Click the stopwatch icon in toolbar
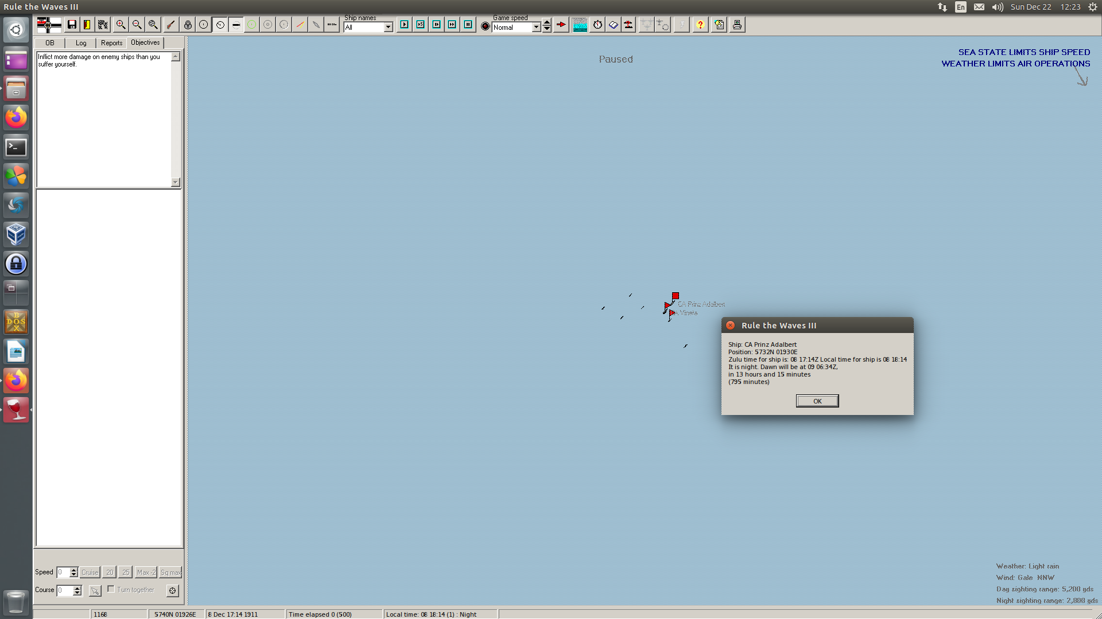Screen dimensions: 1102x619 [x=598, y=25]
